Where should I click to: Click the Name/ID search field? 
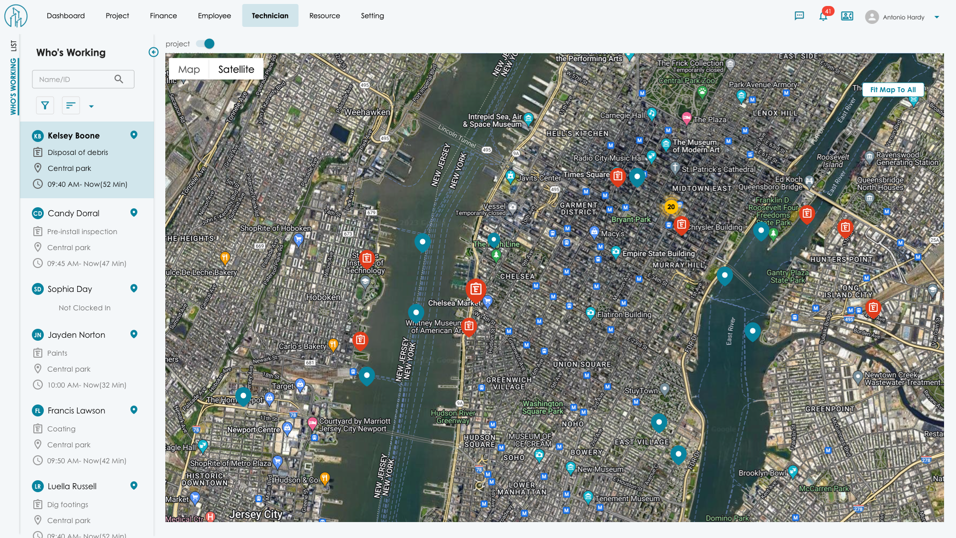click(72, 79)
